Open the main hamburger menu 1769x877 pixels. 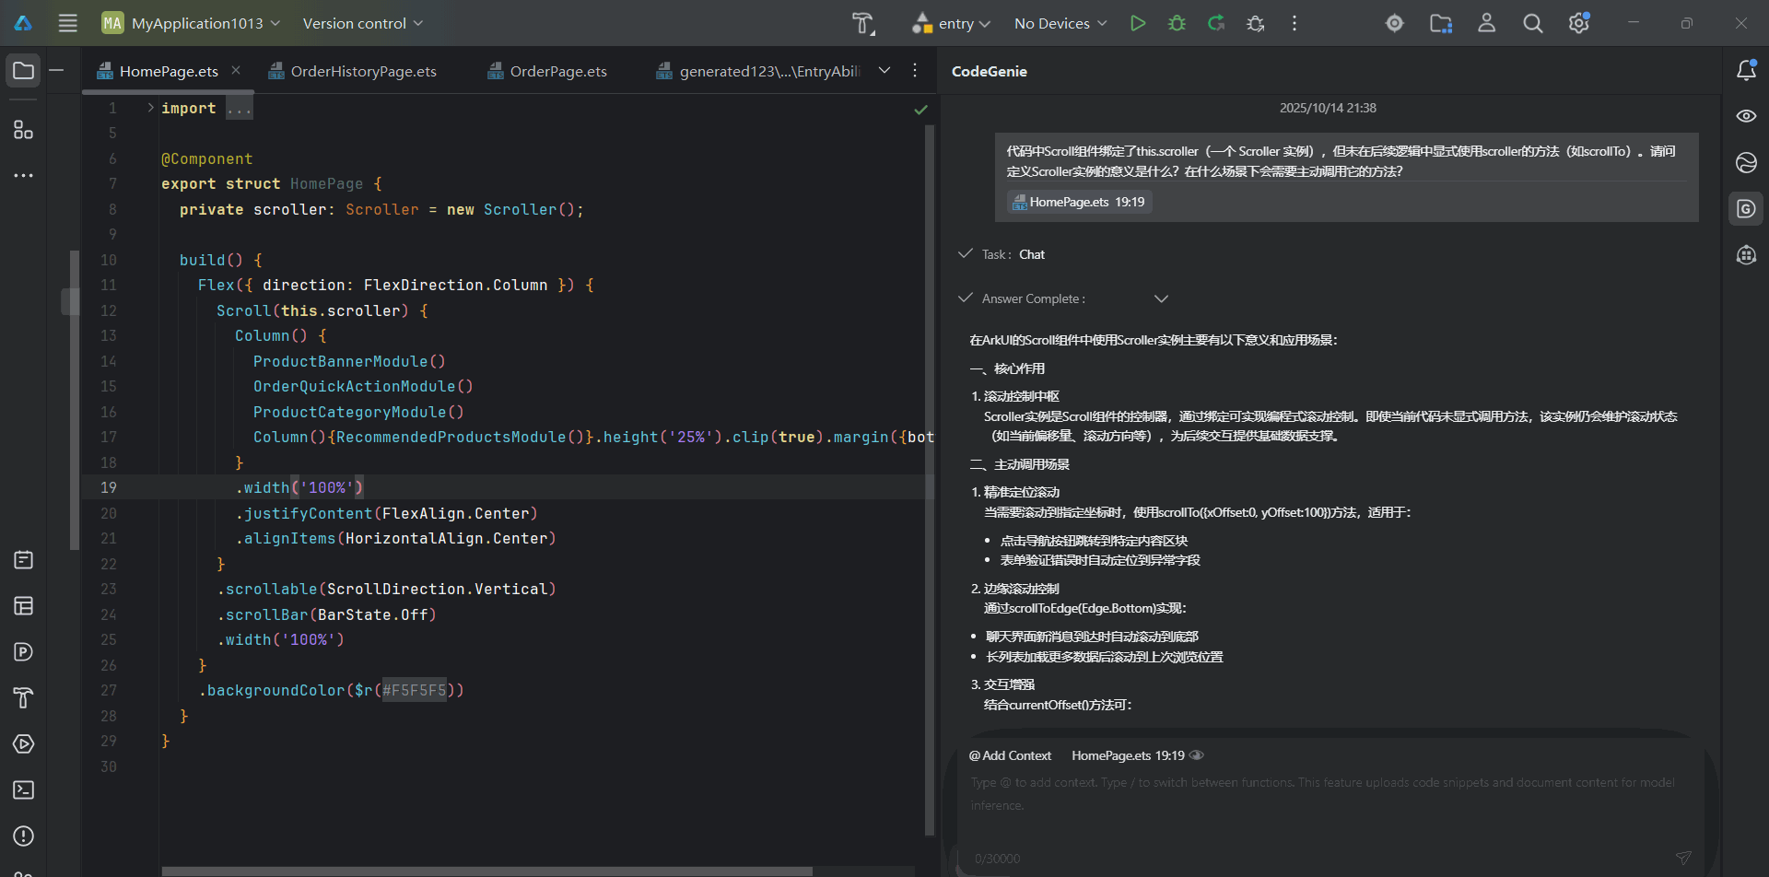(x=68, y=23)
